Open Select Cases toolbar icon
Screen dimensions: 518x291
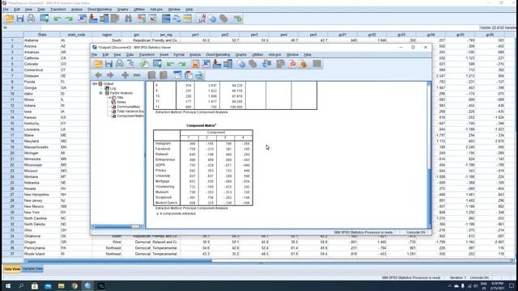(188, 19)
